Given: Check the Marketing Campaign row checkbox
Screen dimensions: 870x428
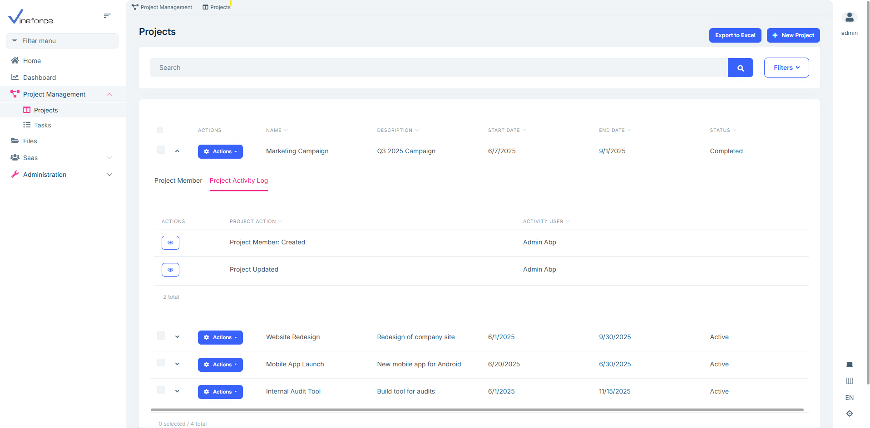Looking at the screenshot, I should pyautogui.click(x=161, y=150).
